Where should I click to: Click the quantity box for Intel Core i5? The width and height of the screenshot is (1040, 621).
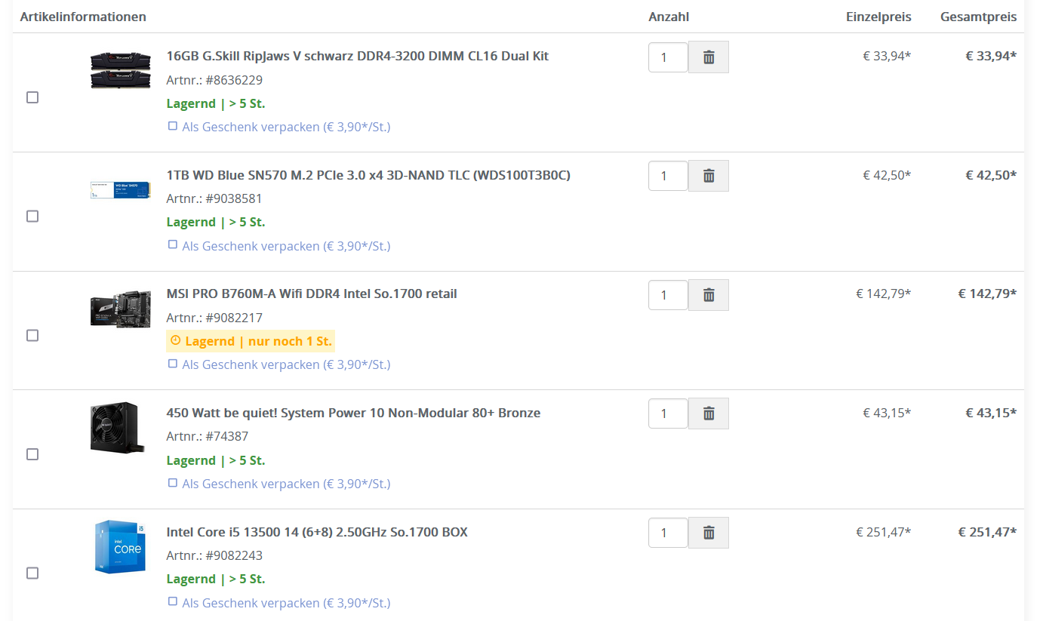[668, 533]
